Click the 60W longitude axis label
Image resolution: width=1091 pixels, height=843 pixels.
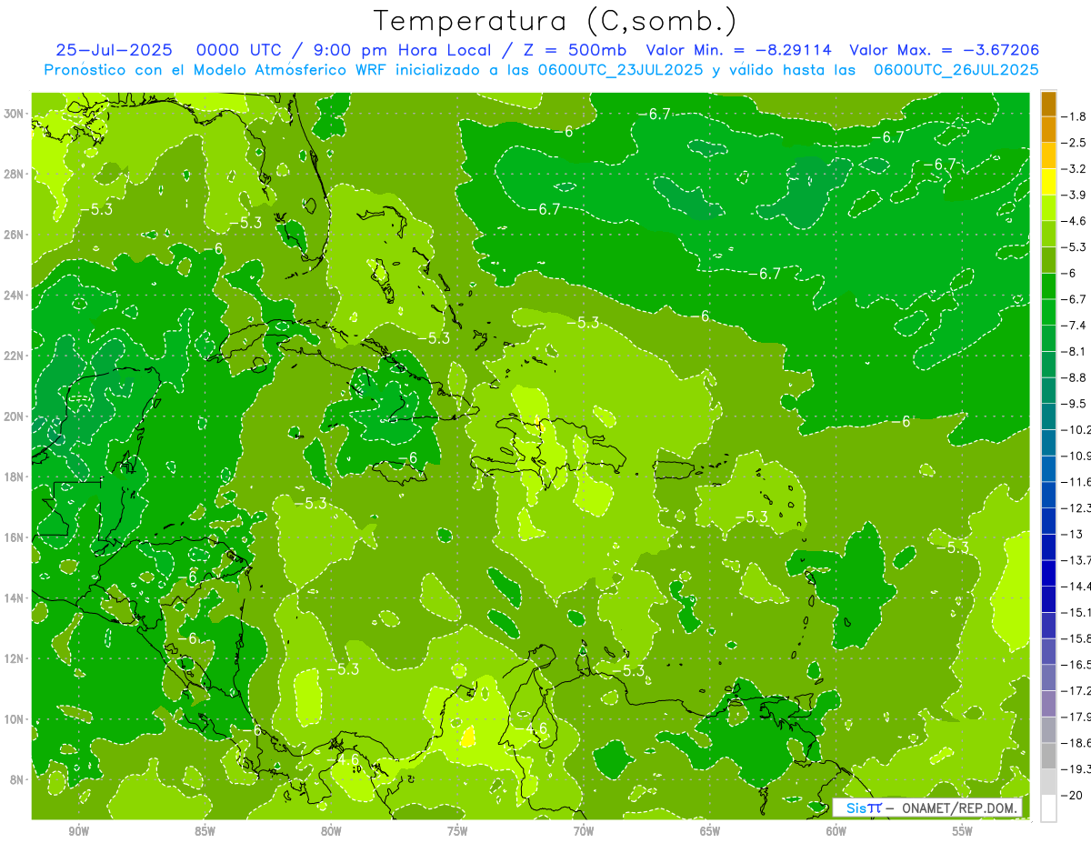(836, 831)
